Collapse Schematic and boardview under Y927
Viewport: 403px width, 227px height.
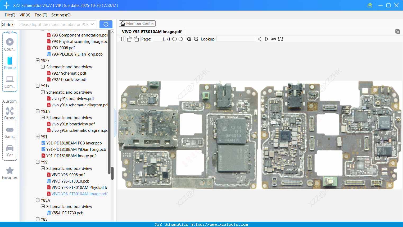(43, 67)
